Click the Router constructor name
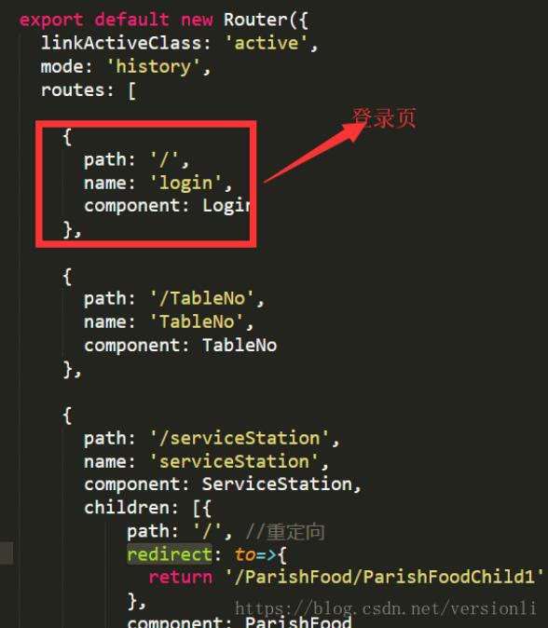 coord(255,20)
